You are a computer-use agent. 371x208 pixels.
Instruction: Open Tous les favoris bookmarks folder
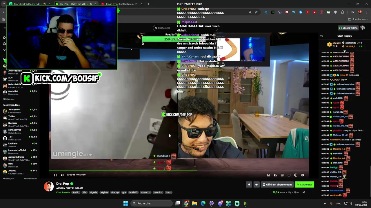358,19
